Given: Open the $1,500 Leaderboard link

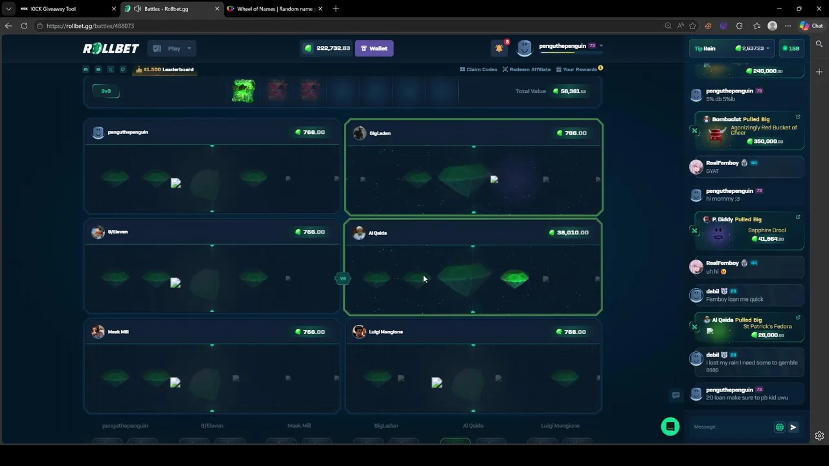Looking at the screenshot, I should click(165, 69).
